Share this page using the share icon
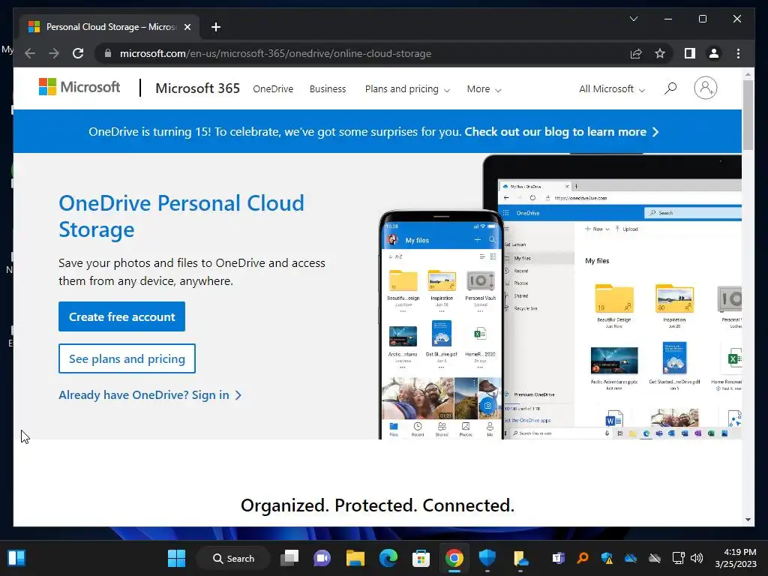This screenshot has width=768, height=576. pyautogui.click(x=636, y=53)
